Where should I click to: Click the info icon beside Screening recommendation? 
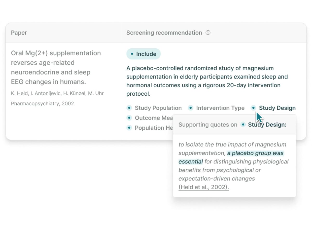tap(208, 33)
